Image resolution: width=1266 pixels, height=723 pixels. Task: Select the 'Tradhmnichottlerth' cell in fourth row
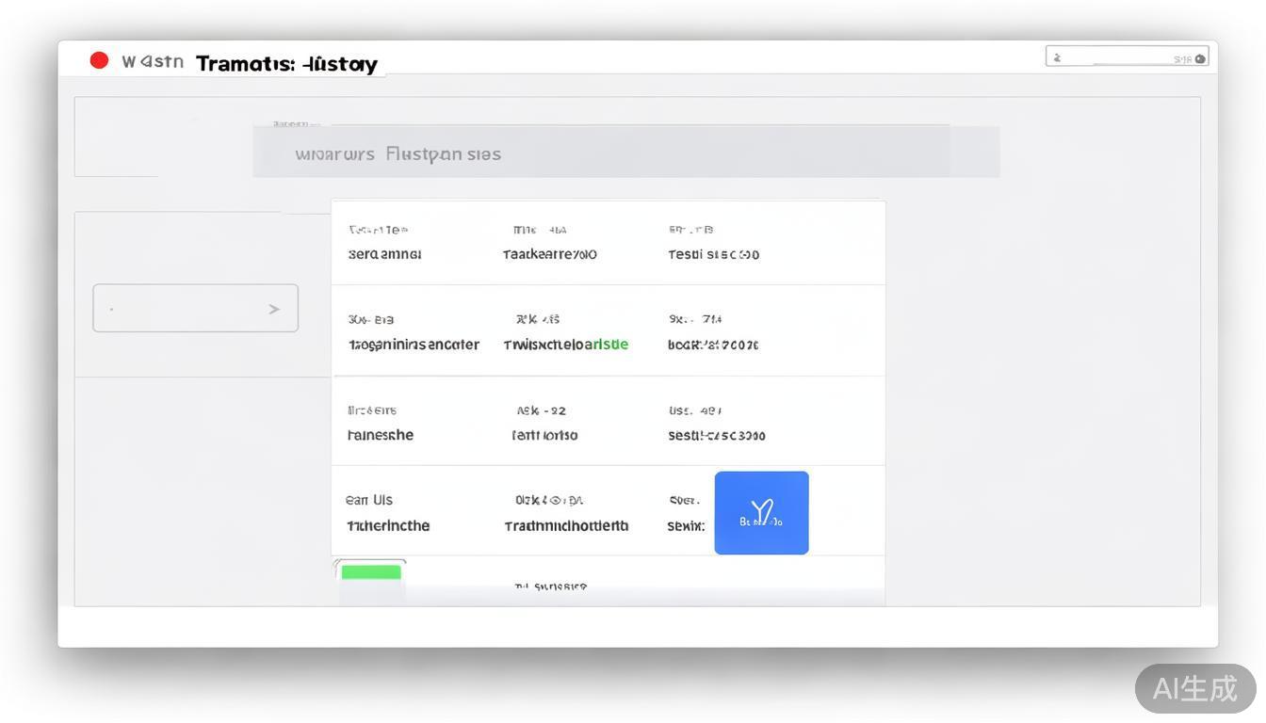pyautogui.click(x=566, y=525)
